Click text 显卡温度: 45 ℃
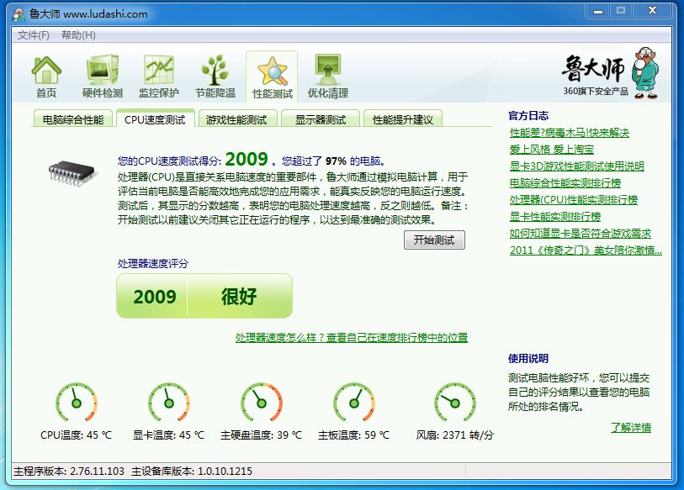684x490 pixels. (168, 435)
